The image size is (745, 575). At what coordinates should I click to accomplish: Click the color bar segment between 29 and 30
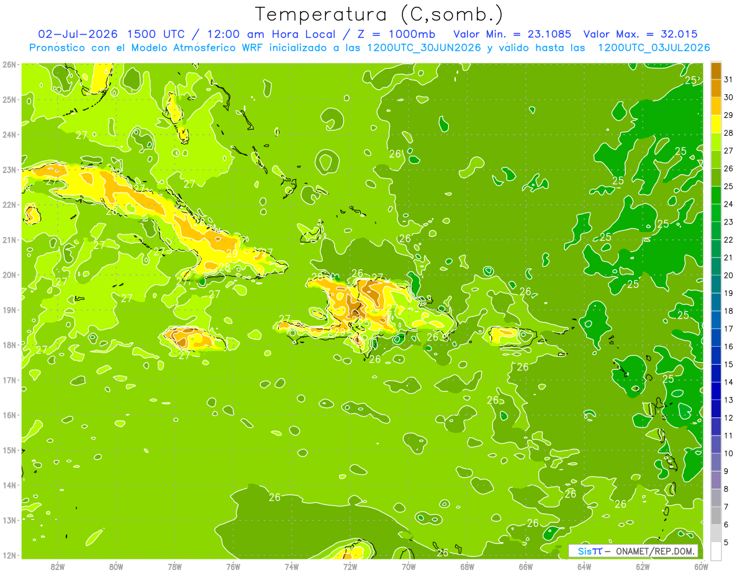pos(716,106)
